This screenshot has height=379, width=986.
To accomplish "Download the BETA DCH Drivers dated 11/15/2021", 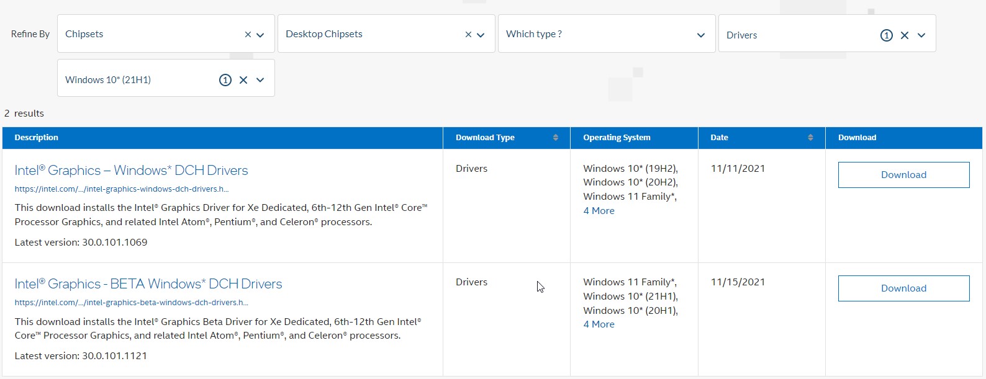I will click(x=903, y=288).
